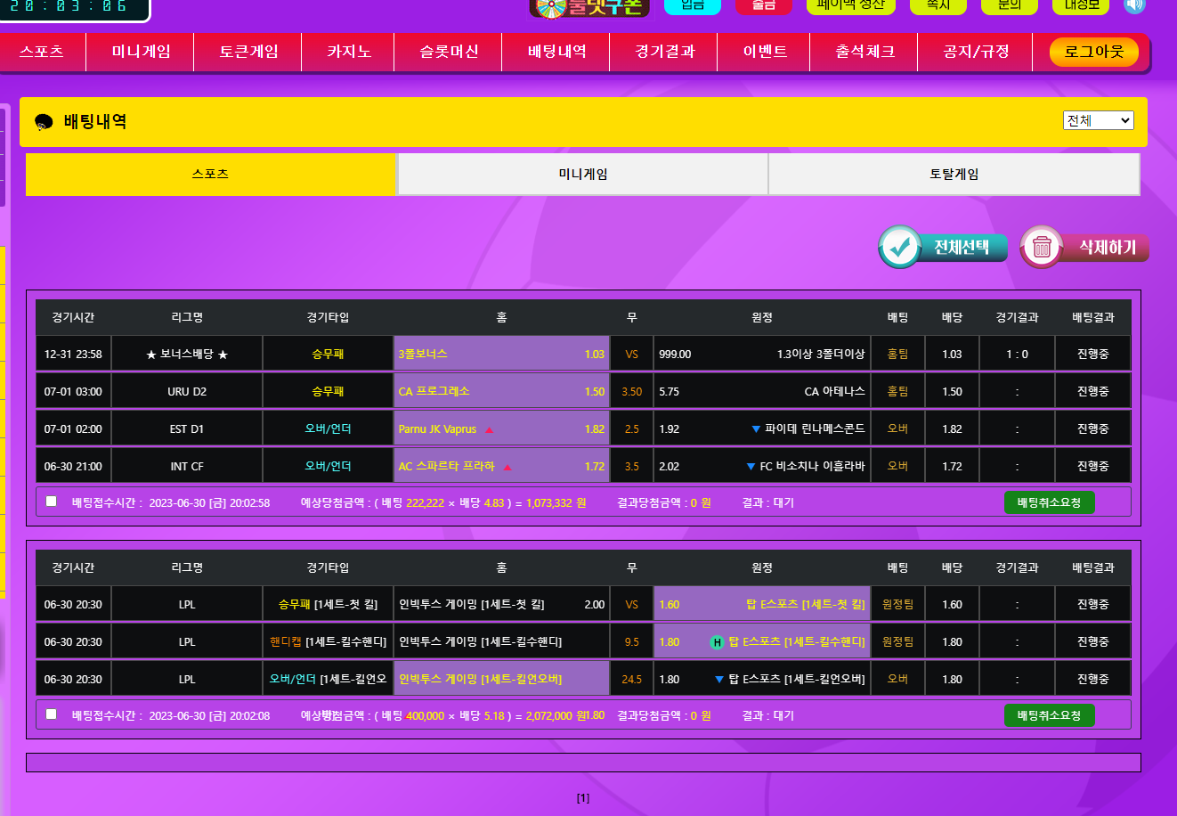Click 배팅취소요청 for the first bet slip
The height and width of the screenshot is (816, 1177).
1049,502
